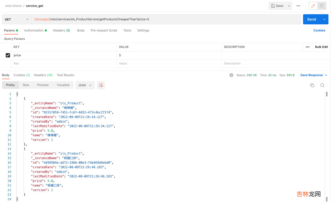
Task: Open the response Headers (14) tab
Action: pos(43,75)
